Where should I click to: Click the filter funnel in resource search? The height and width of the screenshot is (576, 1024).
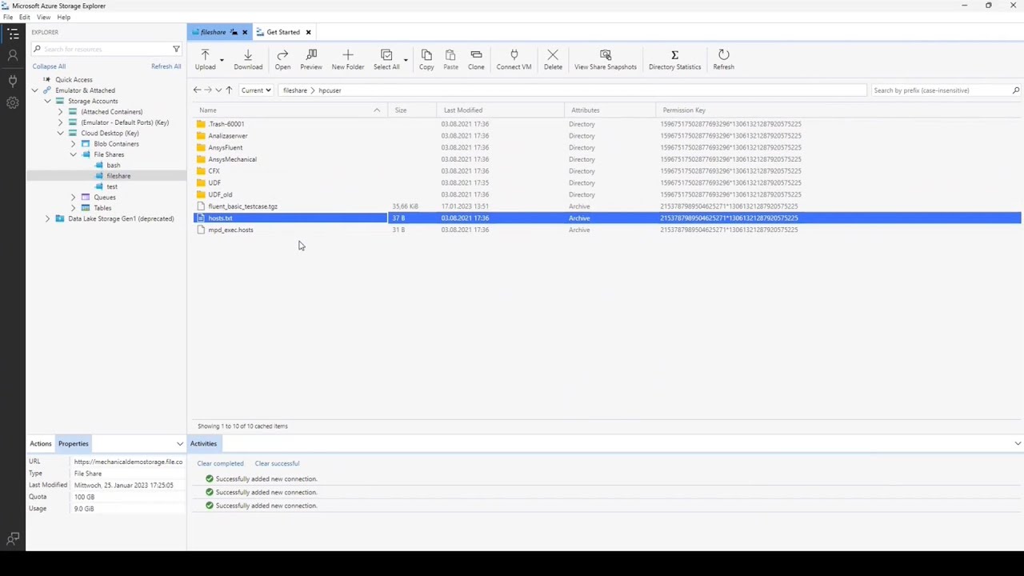pos(176,49)
